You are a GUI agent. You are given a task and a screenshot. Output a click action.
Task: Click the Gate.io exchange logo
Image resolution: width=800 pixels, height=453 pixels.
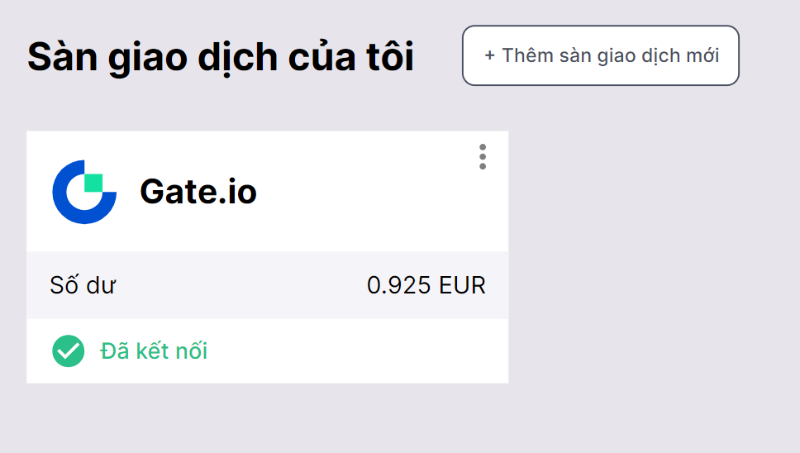(x=84, y=192)
